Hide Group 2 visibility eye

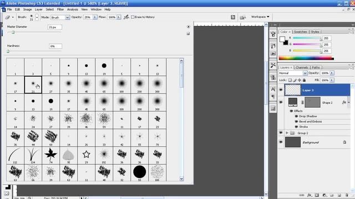[x=281, y=133]
